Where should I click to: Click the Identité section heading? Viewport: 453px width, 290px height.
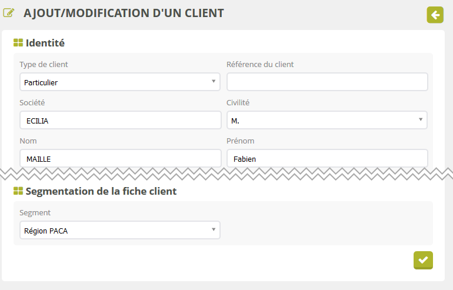tap(45, 42)
